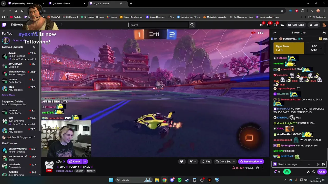Open the Rocket League category link
This screenshot has width=328, height=184.
coord(64,171)
